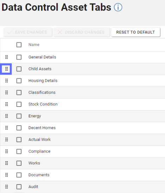Screen dimensions: 165x193
Task: Click the Reset to Default button
Action: (136, 32)
